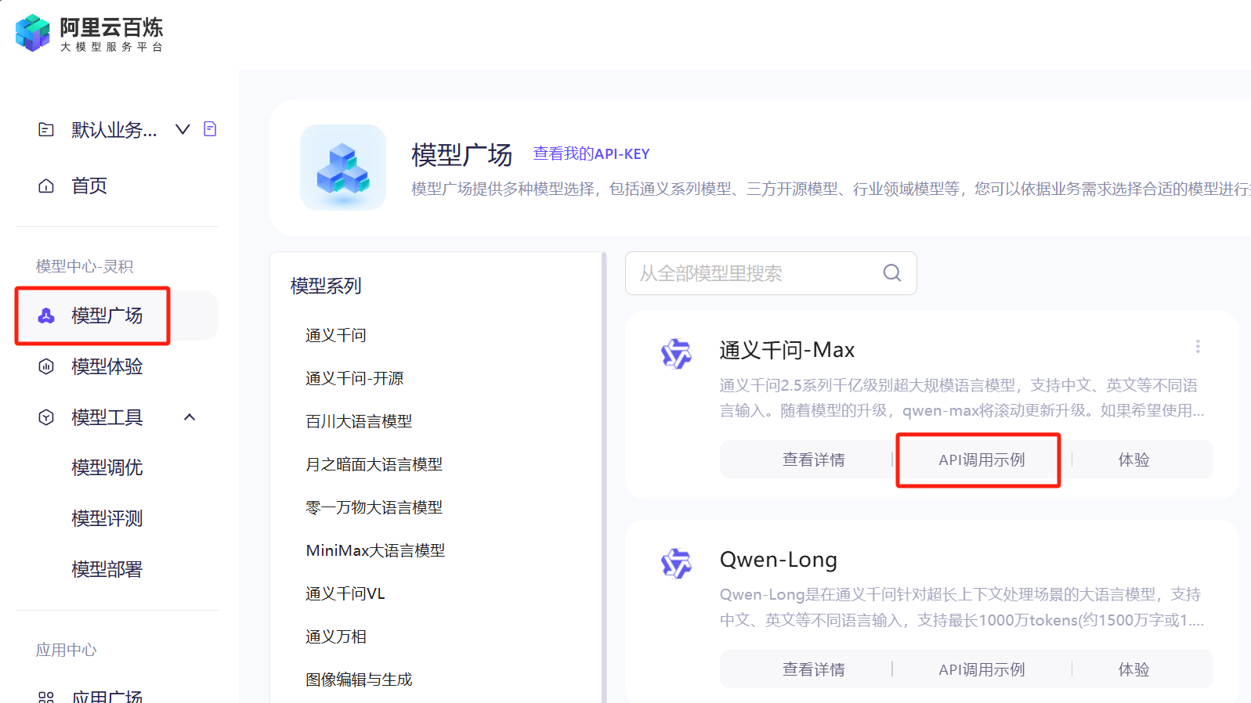Open 模型调优 under 模型工具

[107, 467]
